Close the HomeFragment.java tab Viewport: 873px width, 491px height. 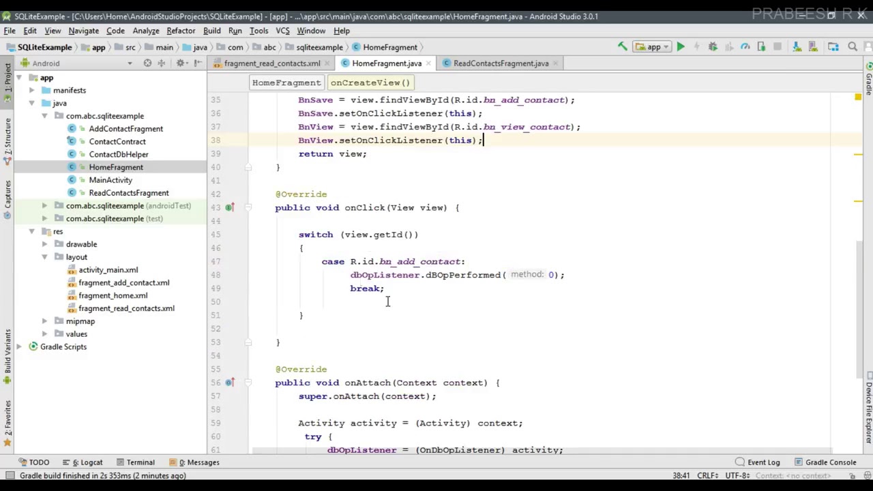pos(428,63)
